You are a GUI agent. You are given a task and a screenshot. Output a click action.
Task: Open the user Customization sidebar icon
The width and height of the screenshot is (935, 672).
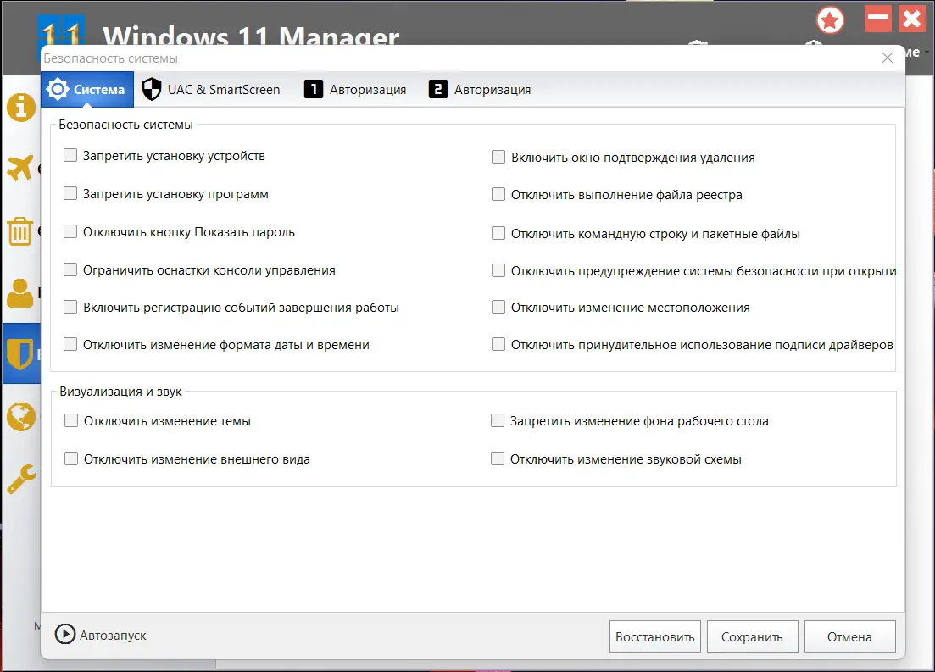point(19,292)
